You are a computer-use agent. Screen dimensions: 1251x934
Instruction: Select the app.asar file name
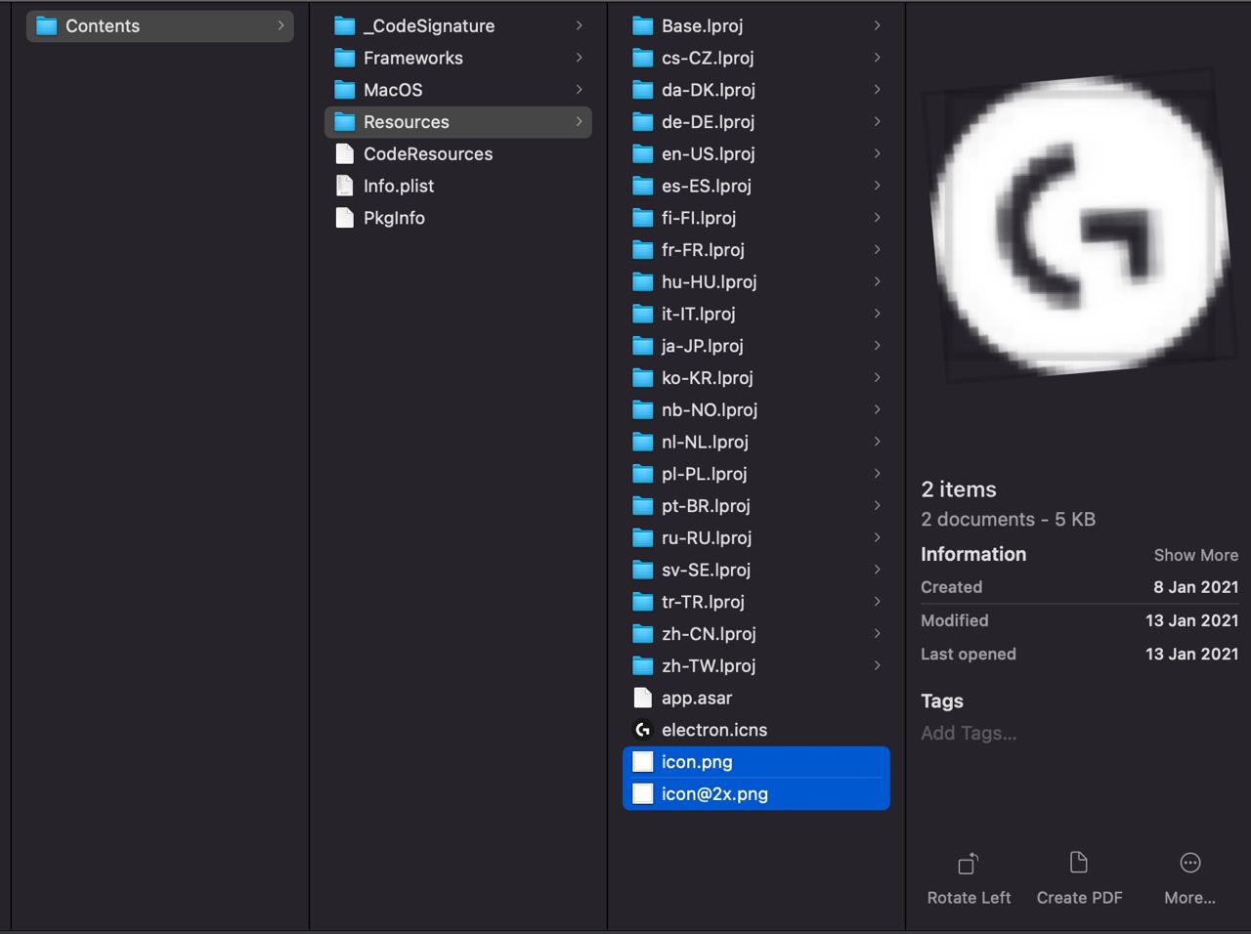[697, 698]
